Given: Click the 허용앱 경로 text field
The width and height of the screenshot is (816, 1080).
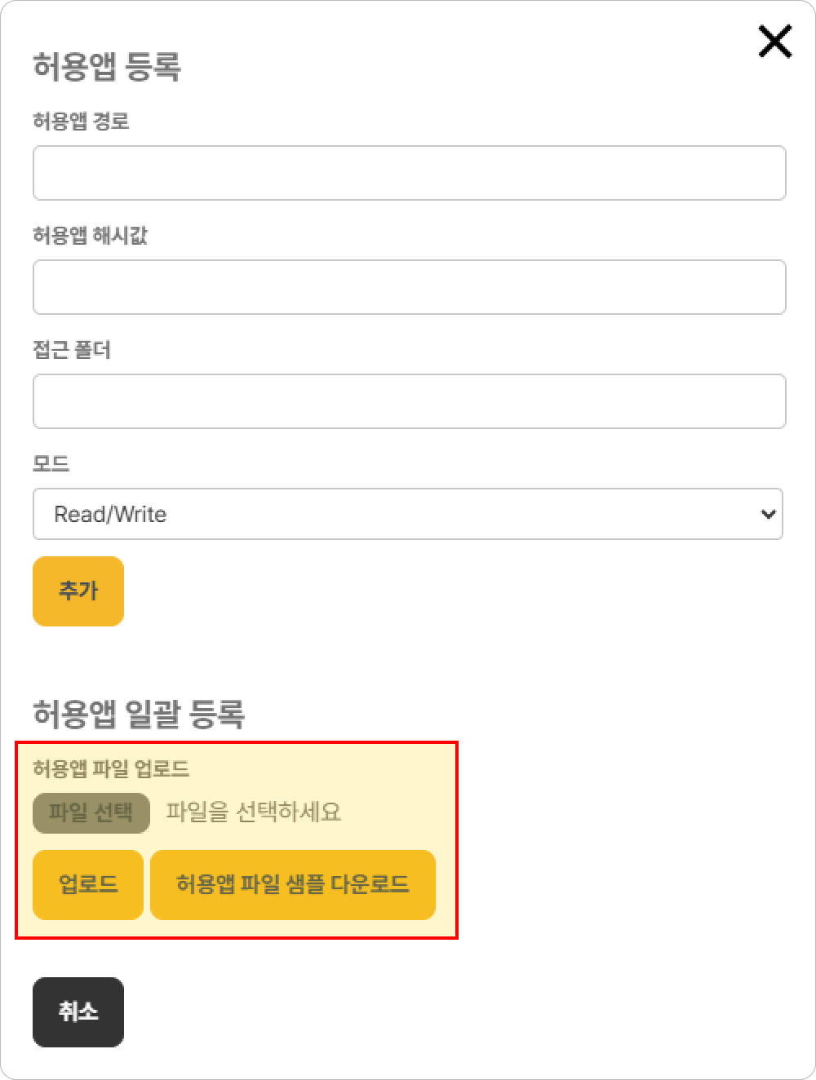Looking at the screenshot, I should pyautogui.click(x=409, y=173).
